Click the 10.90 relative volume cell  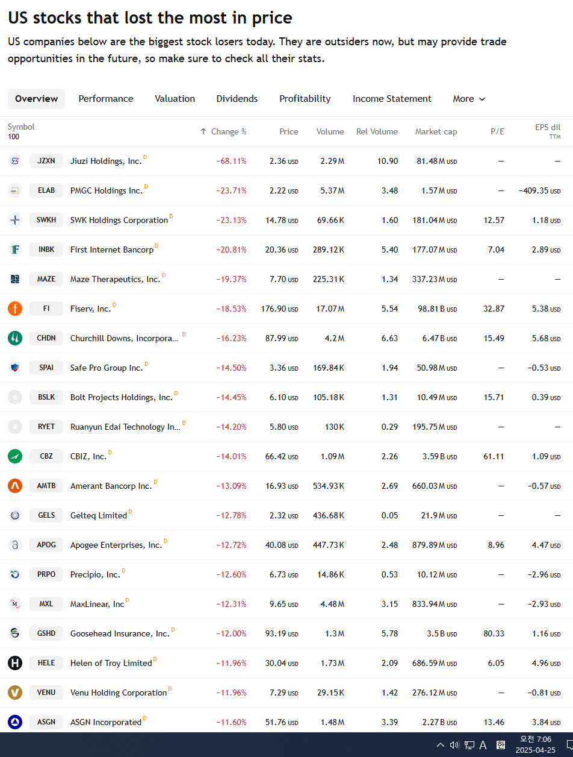pyautogui.click(x=387, y=161)
